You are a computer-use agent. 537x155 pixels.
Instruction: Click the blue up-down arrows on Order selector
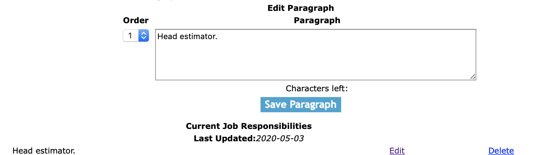(x=144, y=35)
